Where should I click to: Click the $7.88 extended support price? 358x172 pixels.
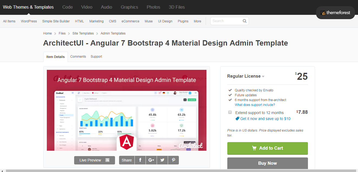pos(302,112)
